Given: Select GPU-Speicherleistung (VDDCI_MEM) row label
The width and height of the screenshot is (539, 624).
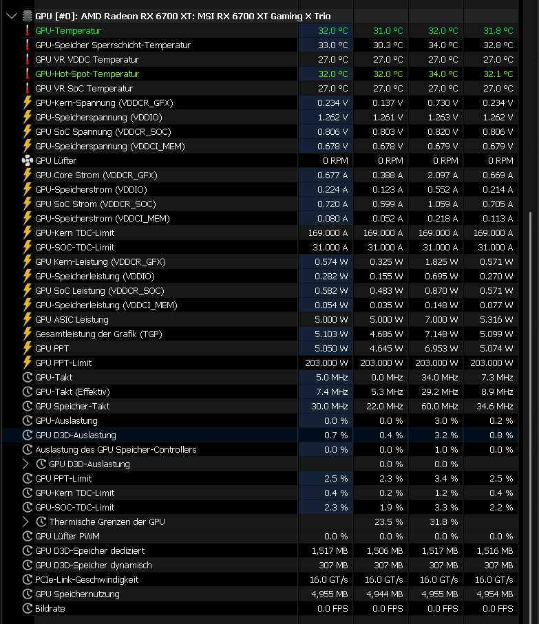Looking at the screenshot, I should coord(106,305).
